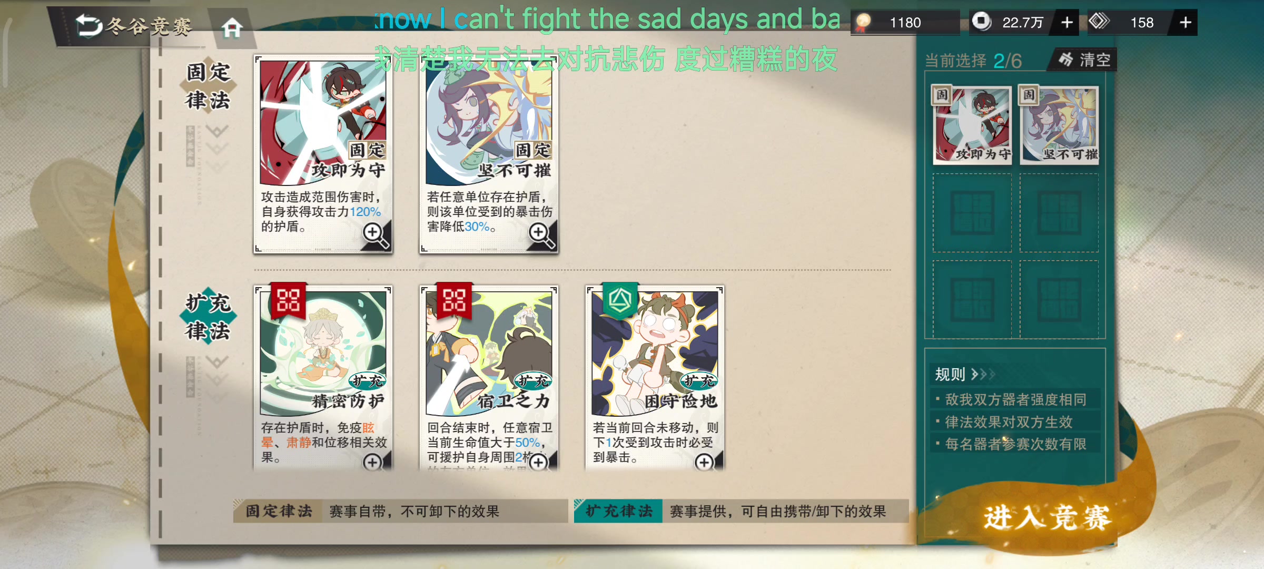
Task: Switch to the 固定律法 section tab
Action: (209, 86)
